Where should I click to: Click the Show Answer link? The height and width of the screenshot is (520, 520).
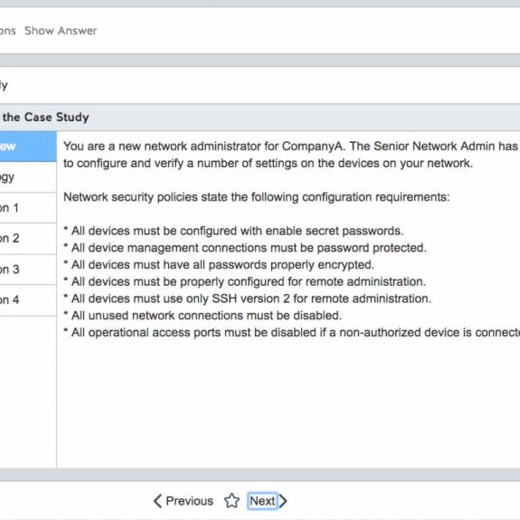point(60,31)
